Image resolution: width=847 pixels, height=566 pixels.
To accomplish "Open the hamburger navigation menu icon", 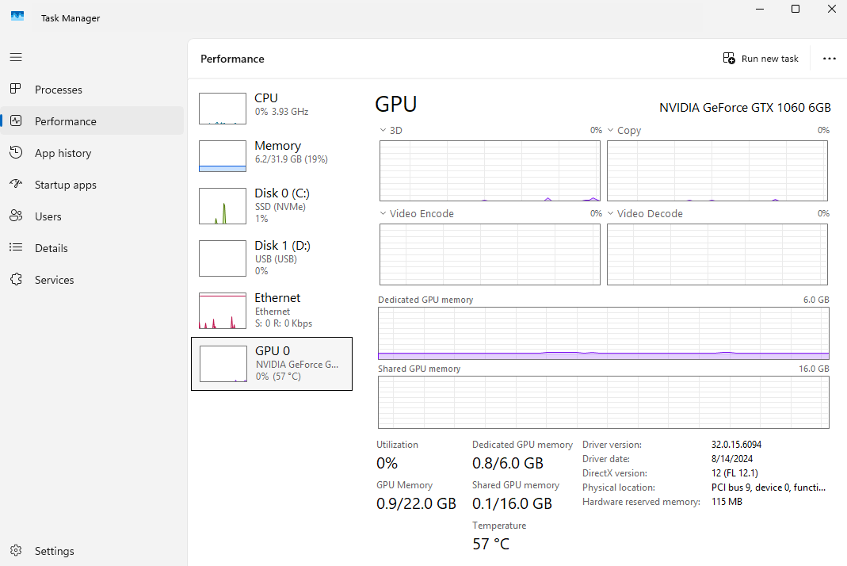I will point(16,57).
